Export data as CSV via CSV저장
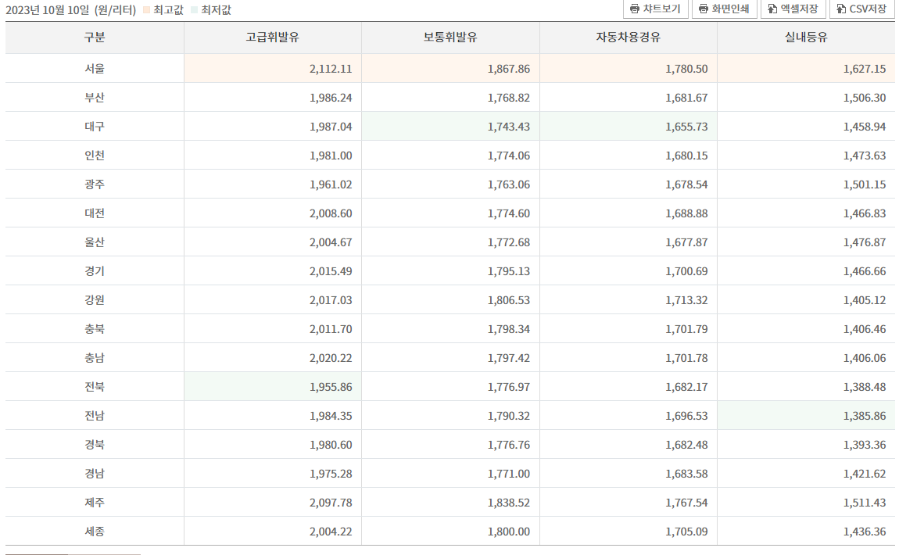899x555 pixels. (x=861, y=9)
